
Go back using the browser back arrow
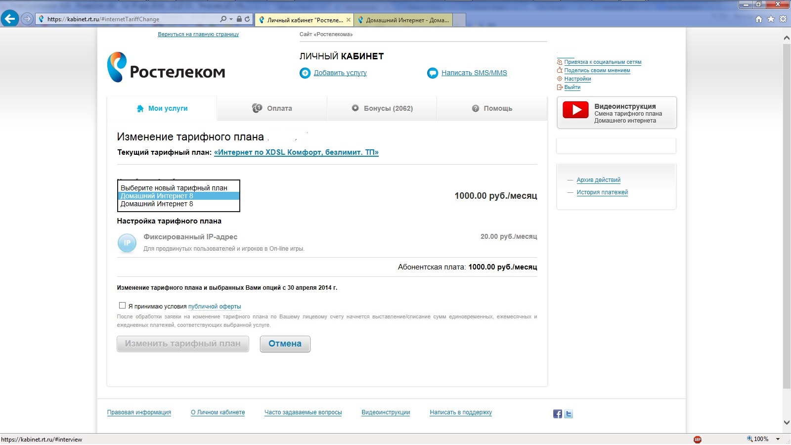(x=10, y=19)
